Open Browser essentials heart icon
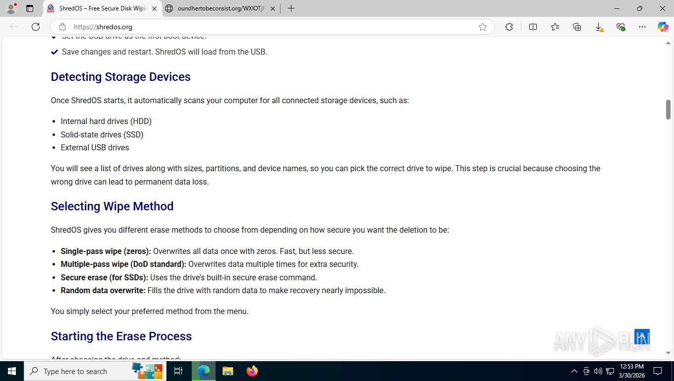The width and height of the screenshot is (674, 381). pos(620,27)
